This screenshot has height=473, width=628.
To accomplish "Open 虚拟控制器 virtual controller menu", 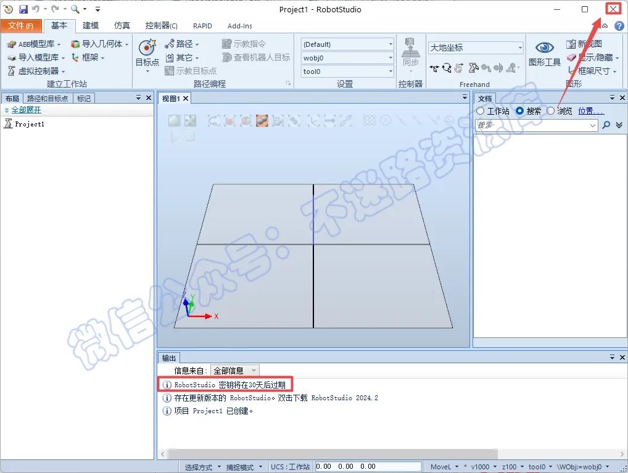I will (x=36, y=71).
